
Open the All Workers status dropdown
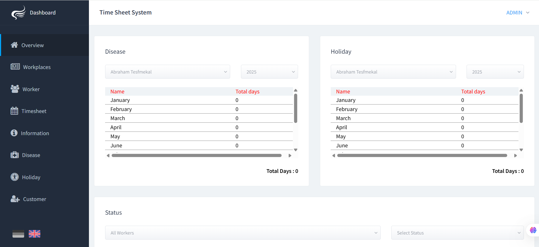click(x=243, y=233)
